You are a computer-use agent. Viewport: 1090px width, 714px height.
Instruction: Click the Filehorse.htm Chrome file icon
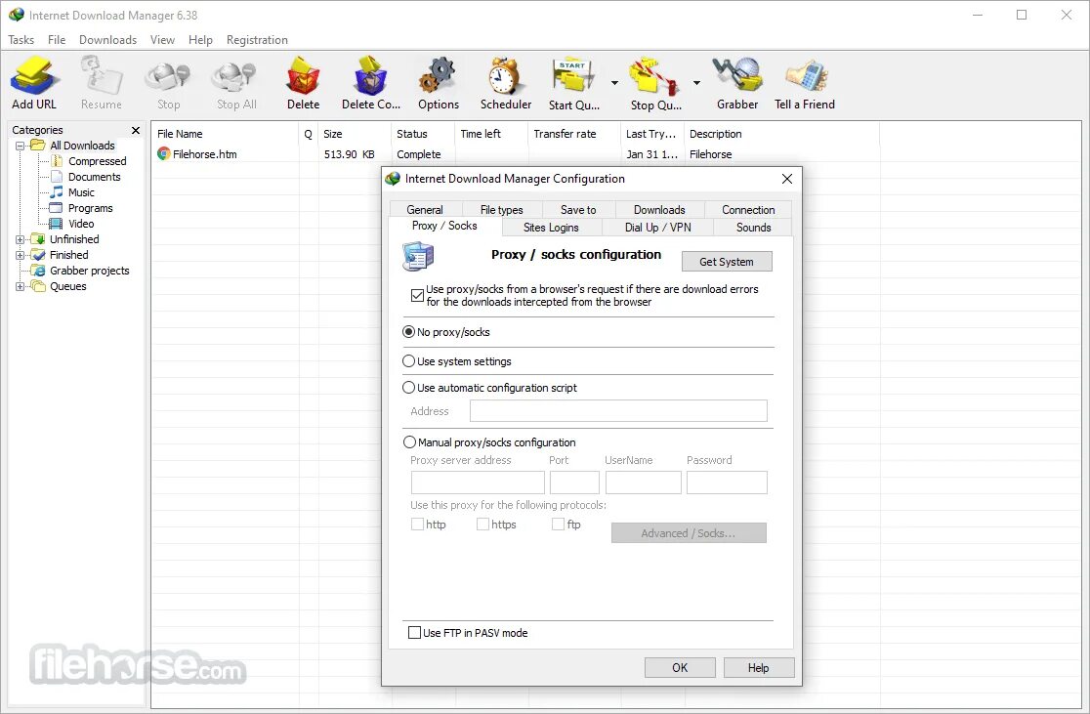pyautogui.click(x=164, y=153)
